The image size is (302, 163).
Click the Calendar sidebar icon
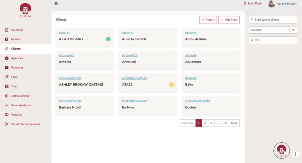[7, 30]
